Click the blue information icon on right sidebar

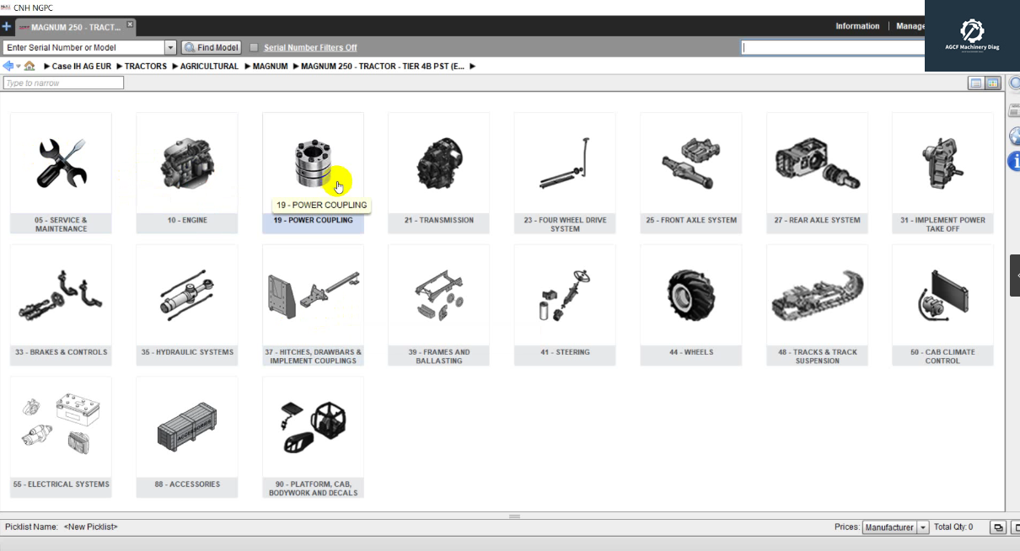click(1014, 161)
